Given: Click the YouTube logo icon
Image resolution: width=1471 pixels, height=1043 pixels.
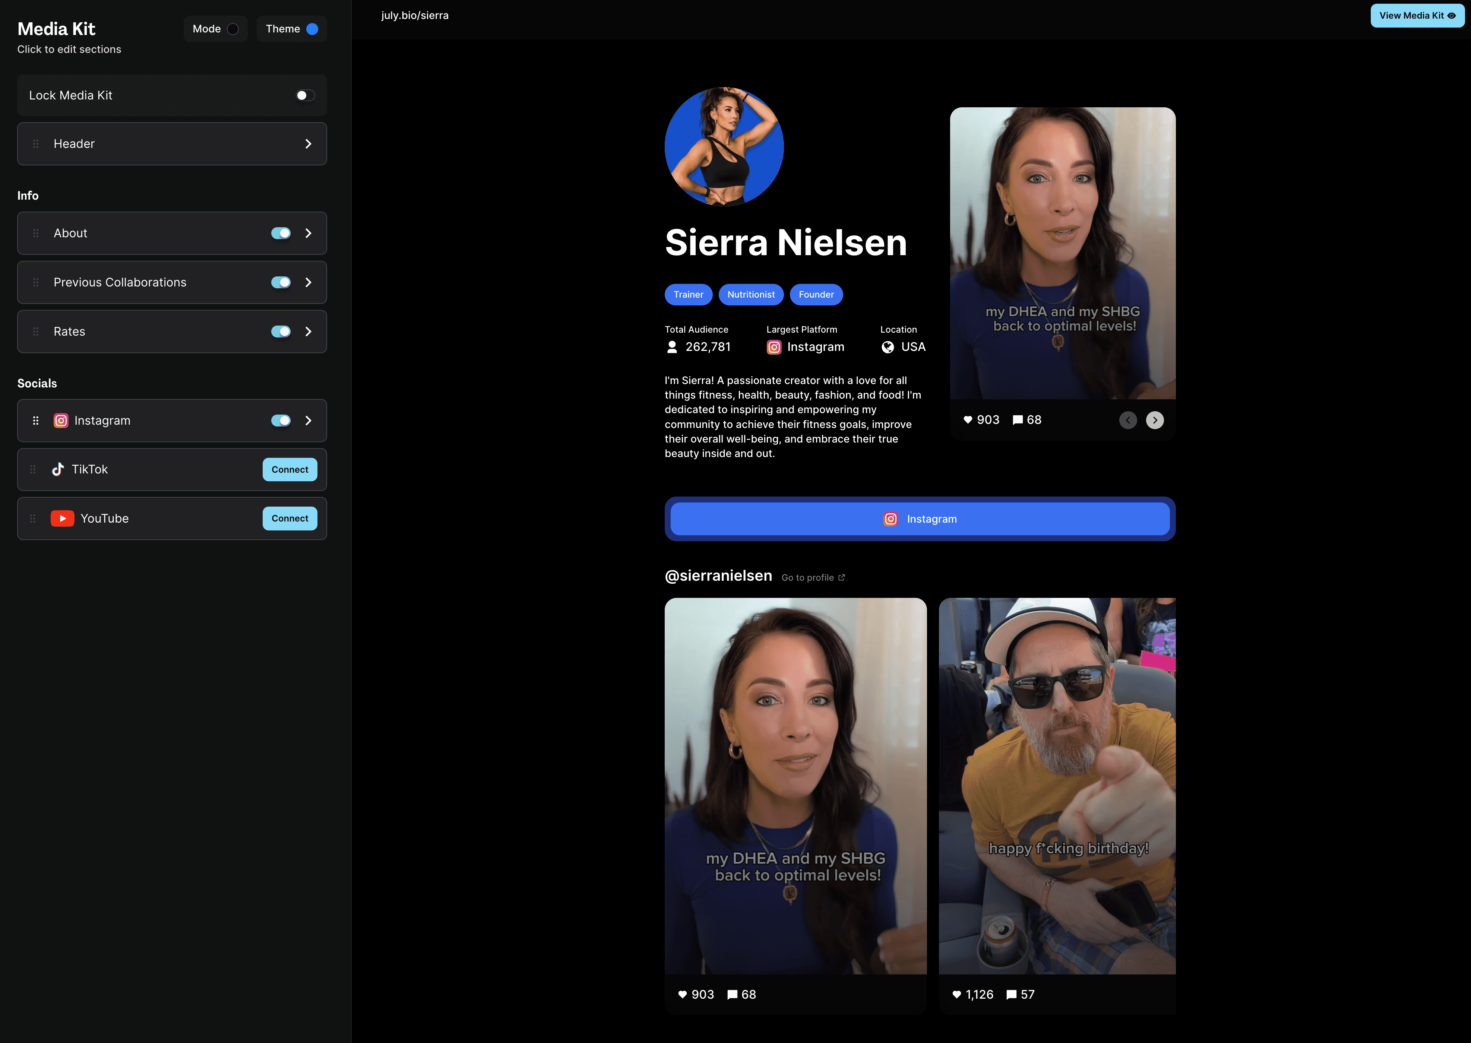Looking at the screenshot, I should 62,518.
